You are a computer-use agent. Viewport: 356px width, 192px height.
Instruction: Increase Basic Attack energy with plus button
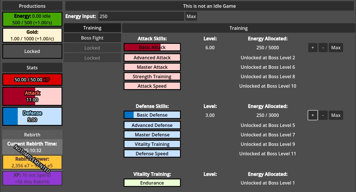(313, 47)
